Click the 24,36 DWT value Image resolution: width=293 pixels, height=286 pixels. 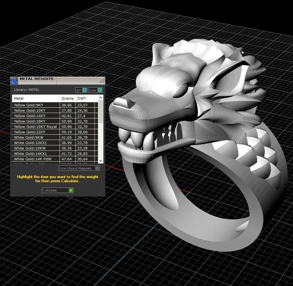(x=82, y=110)
